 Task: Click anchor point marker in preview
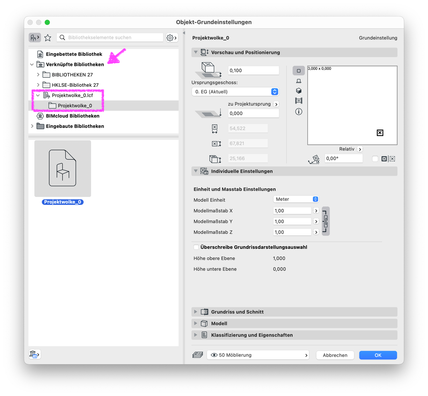click(380, 133)
